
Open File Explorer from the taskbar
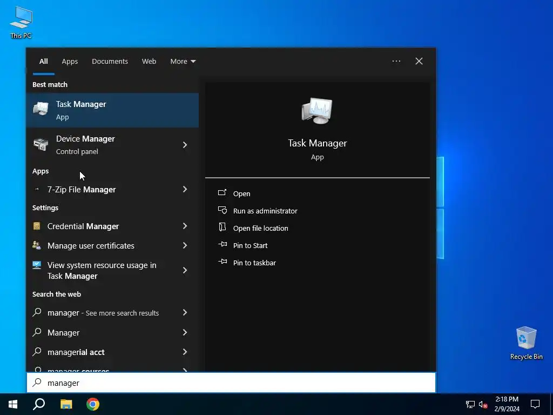click(66, 404)
